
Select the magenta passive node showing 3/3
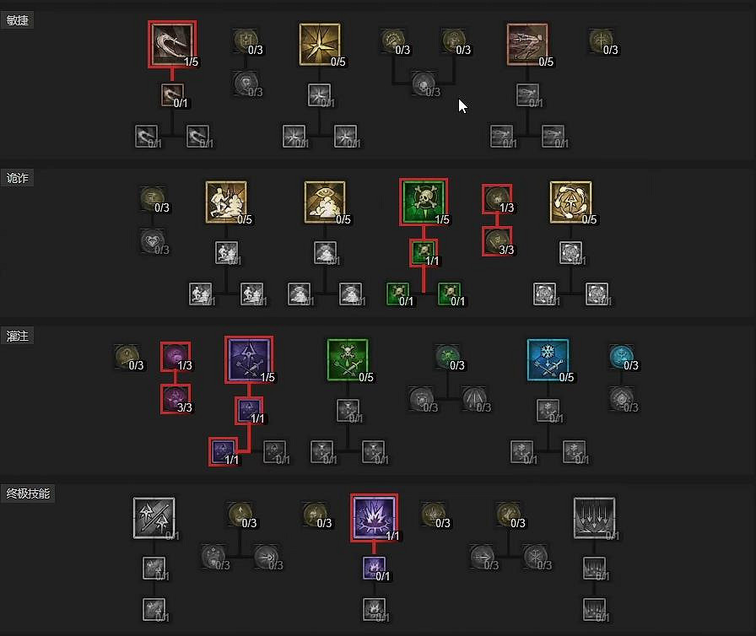tap(175, 399)
